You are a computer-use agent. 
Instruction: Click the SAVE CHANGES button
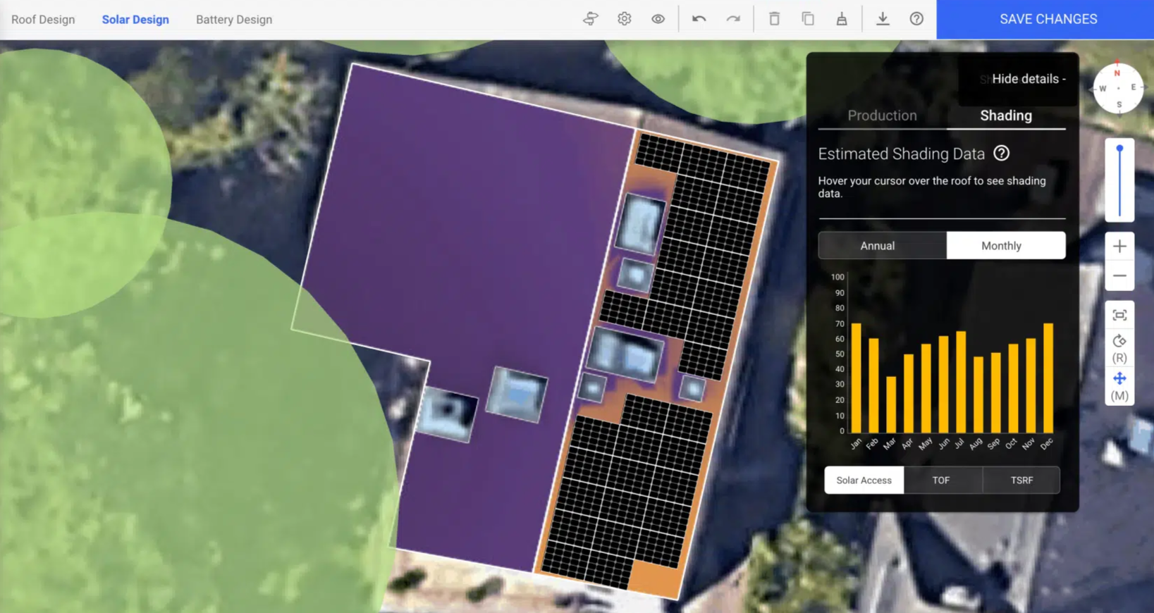[1048, 20]
